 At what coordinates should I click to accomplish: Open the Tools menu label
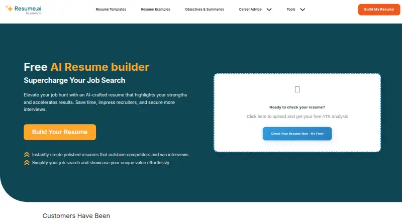(291, 9)
